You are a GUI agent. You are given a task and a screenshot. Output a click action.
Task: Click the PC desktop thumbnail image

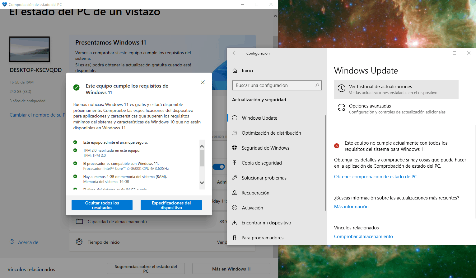[30, 49]
